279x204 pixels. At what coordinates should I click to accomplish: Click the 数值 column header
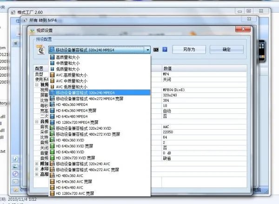(x=204, y=68)
